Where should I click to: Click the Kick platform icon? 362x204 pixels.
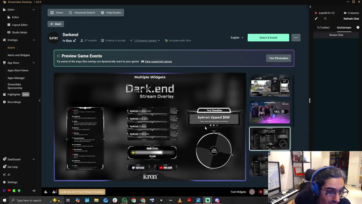[x=14, y=191]
